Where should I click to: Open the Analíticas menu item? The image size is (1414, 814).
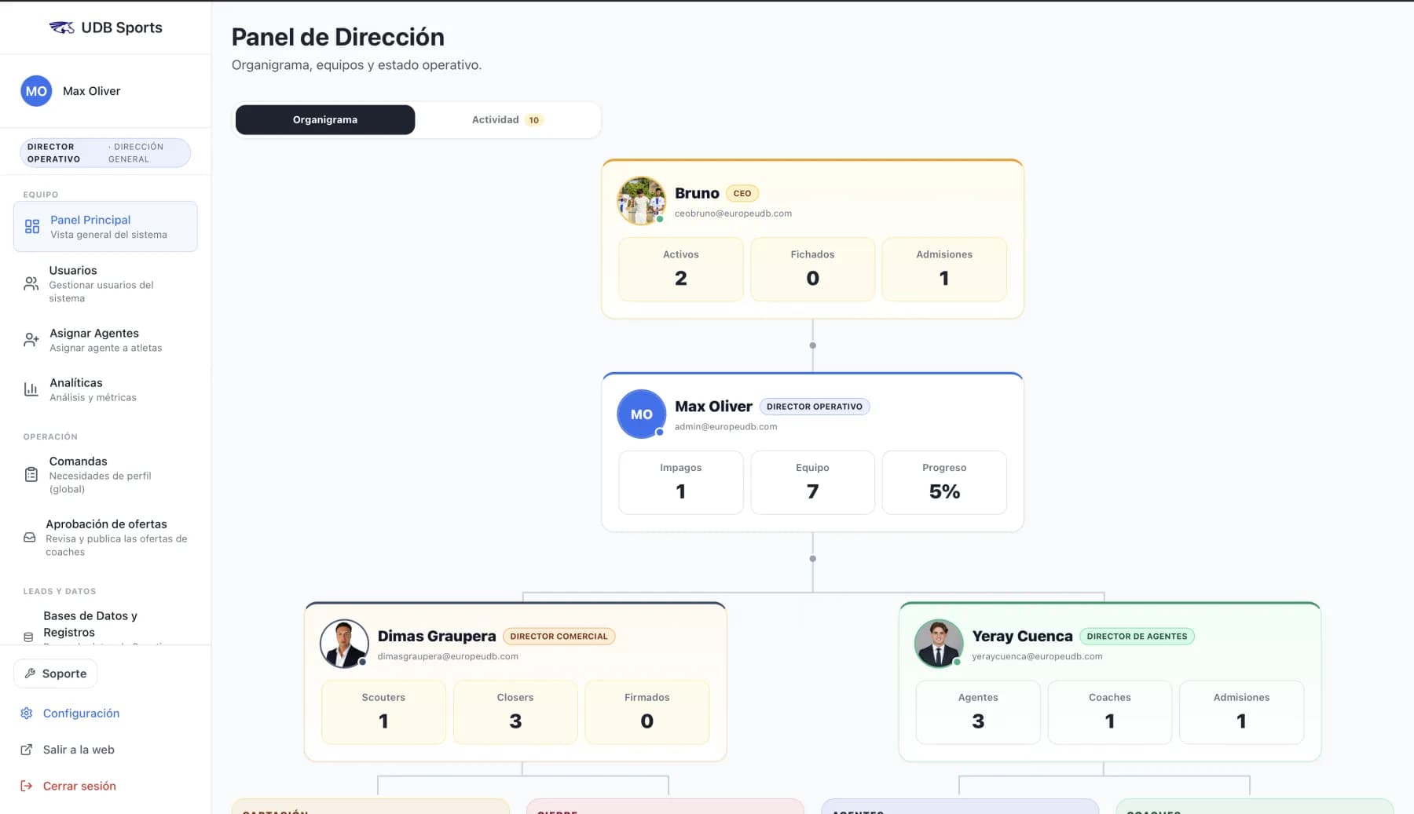(x=105, y=389)
